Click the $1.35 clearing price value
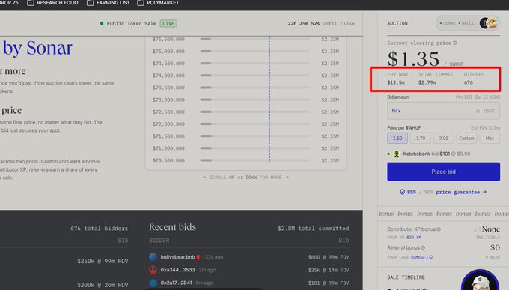This screenshot has width=509, height=290. (x=413, y=59)
